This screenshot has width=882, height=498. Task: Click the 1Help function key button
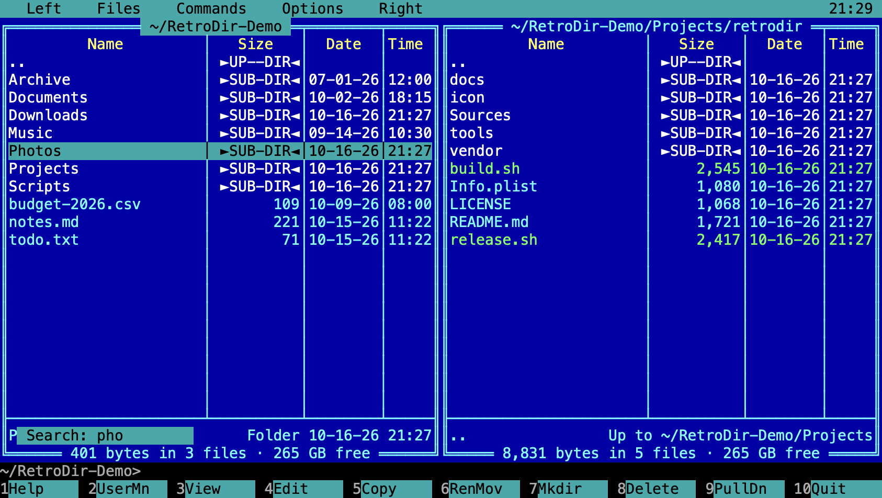point(39,489)
